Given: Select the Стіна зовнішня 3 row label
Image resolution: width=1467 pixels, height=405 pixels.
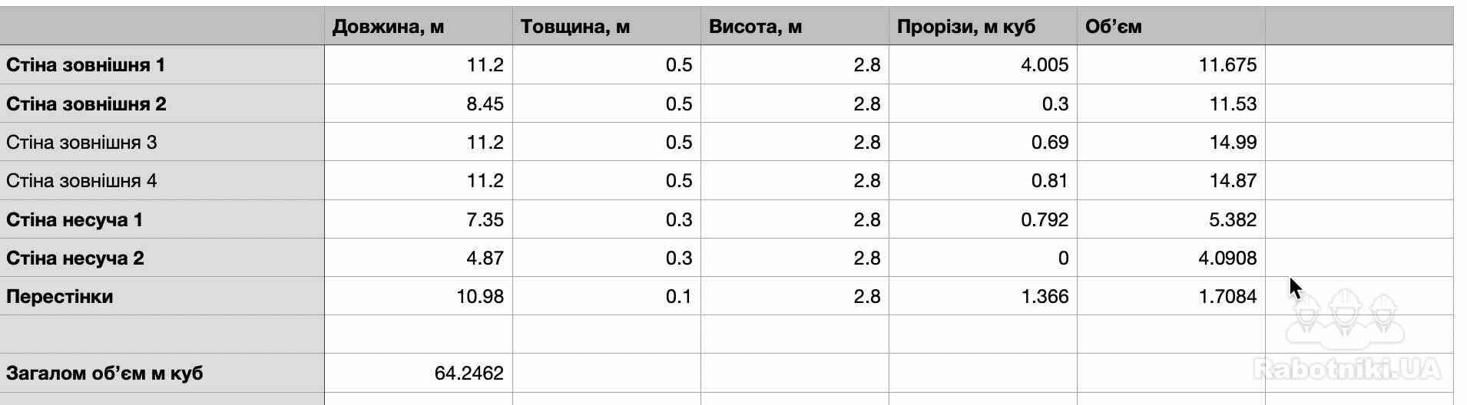Looking at the screenshot, I should [x=162, y=142].
